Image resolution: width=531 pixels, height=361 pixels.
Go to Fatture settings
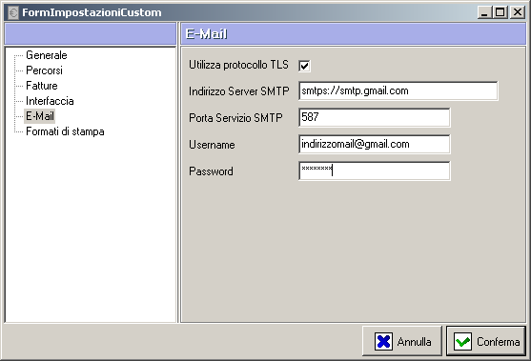pyautogui.click(x=42, y=86)
